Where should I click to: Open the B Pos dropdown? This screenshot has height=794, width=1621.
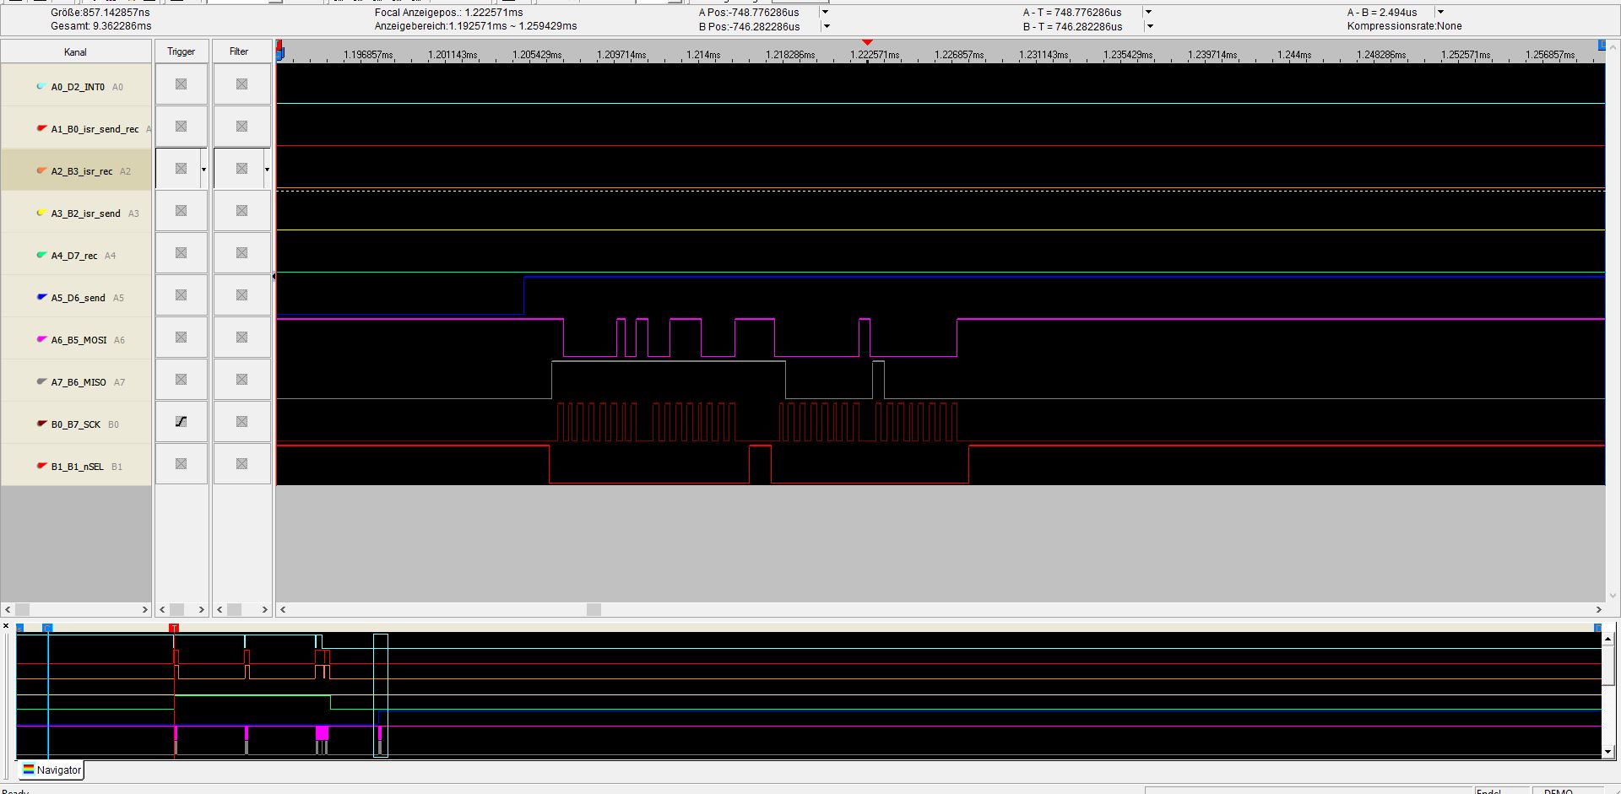coord(827,26)
